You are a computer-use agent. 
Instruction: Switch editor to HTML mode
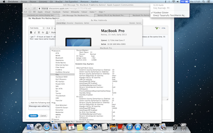coord(164,28)
